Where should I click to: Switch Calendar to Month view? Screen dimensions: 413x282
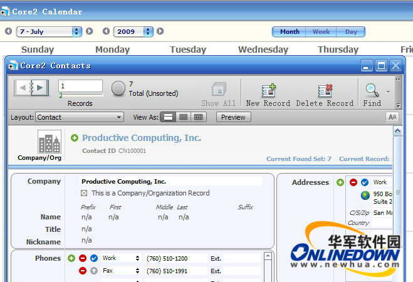point(289,32)
